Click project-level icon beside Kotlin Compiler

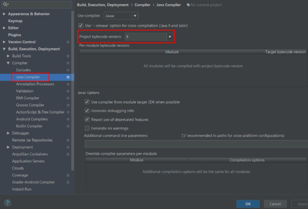pyautogui.click(x=68, y=126)
